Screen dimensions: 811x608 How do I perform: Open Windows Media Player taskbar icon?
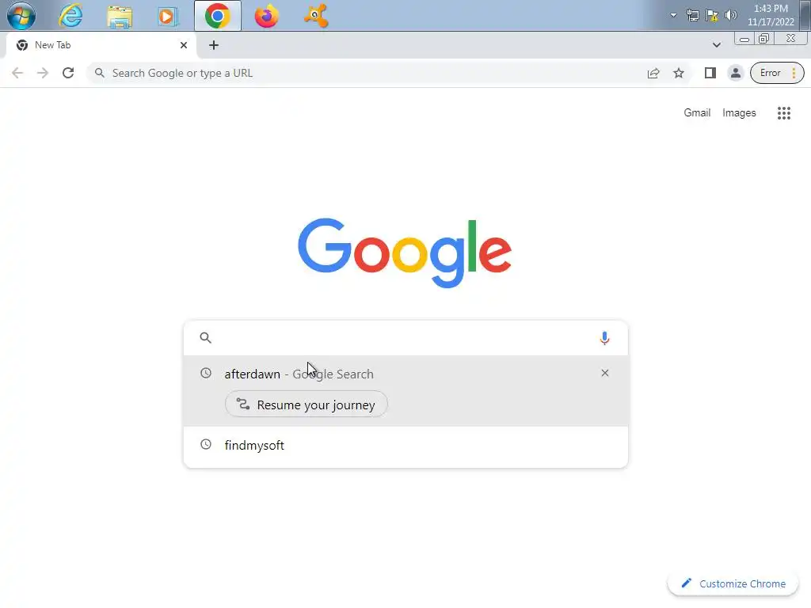pyautogui.click(x=167, y=16)
